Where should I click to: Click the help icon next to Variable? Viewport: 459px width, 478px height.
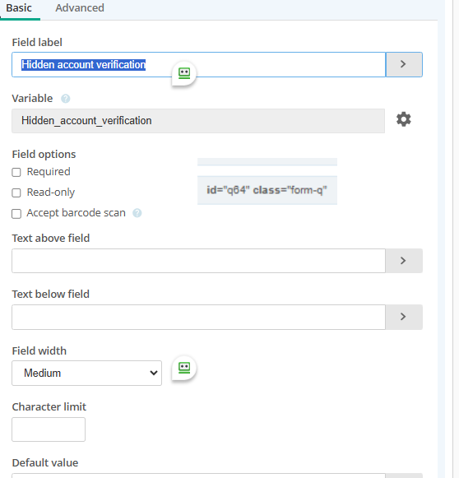(x=66, y=99)
